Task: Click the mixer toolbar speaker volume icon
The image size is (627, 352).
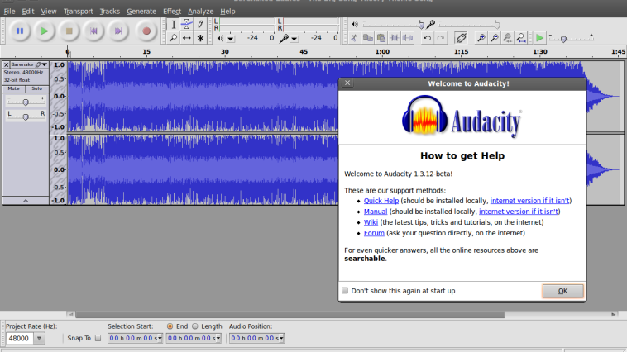Action: pos(354,25)
